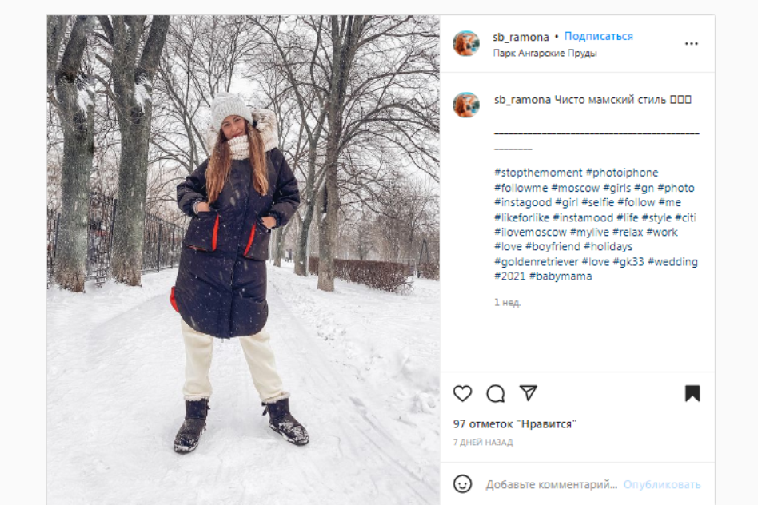This screenshot has height=505, width=758.
Task: Click the snowy park photo
Action: click(243, 260)
